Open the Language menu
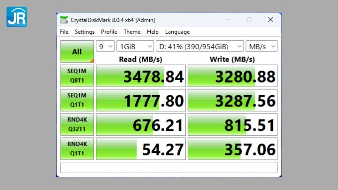This screenshot has width=338, height=190. [177, 32]
